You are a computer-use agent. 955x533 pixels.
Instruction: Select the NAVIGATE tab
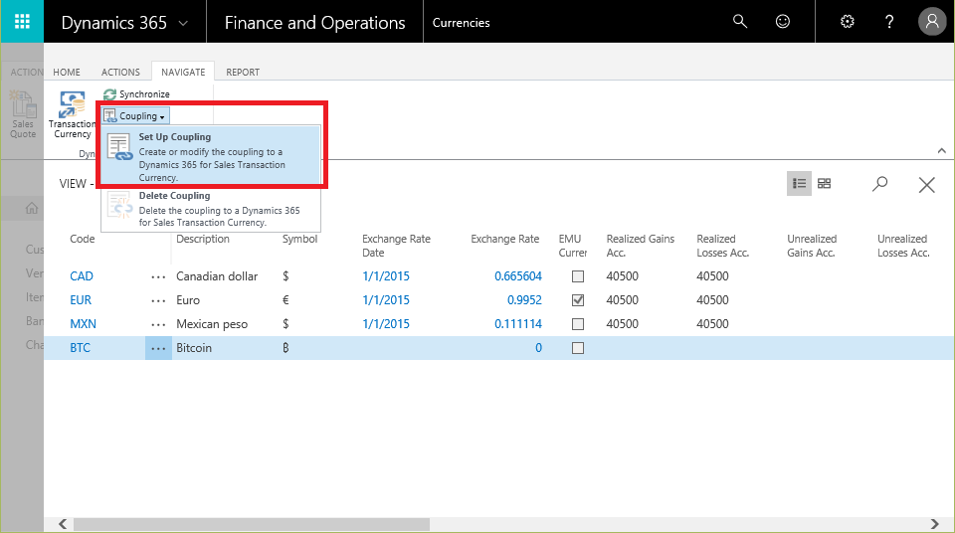183,72
